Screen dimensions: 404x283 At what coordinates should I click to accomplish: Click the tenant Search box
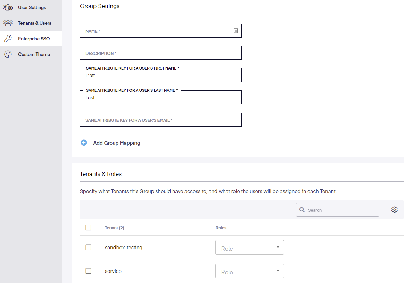(x=340, y=210)
